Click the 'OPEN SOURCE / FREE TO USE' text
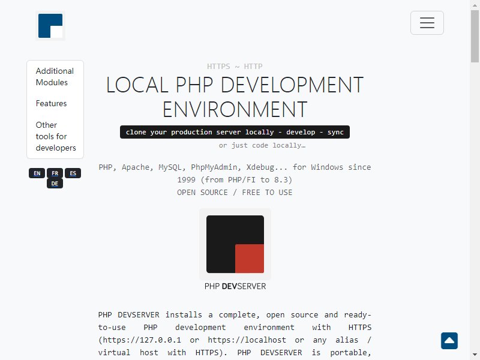Screen dimensions: 480x360 pyautogui.click(x=235, y=193)
